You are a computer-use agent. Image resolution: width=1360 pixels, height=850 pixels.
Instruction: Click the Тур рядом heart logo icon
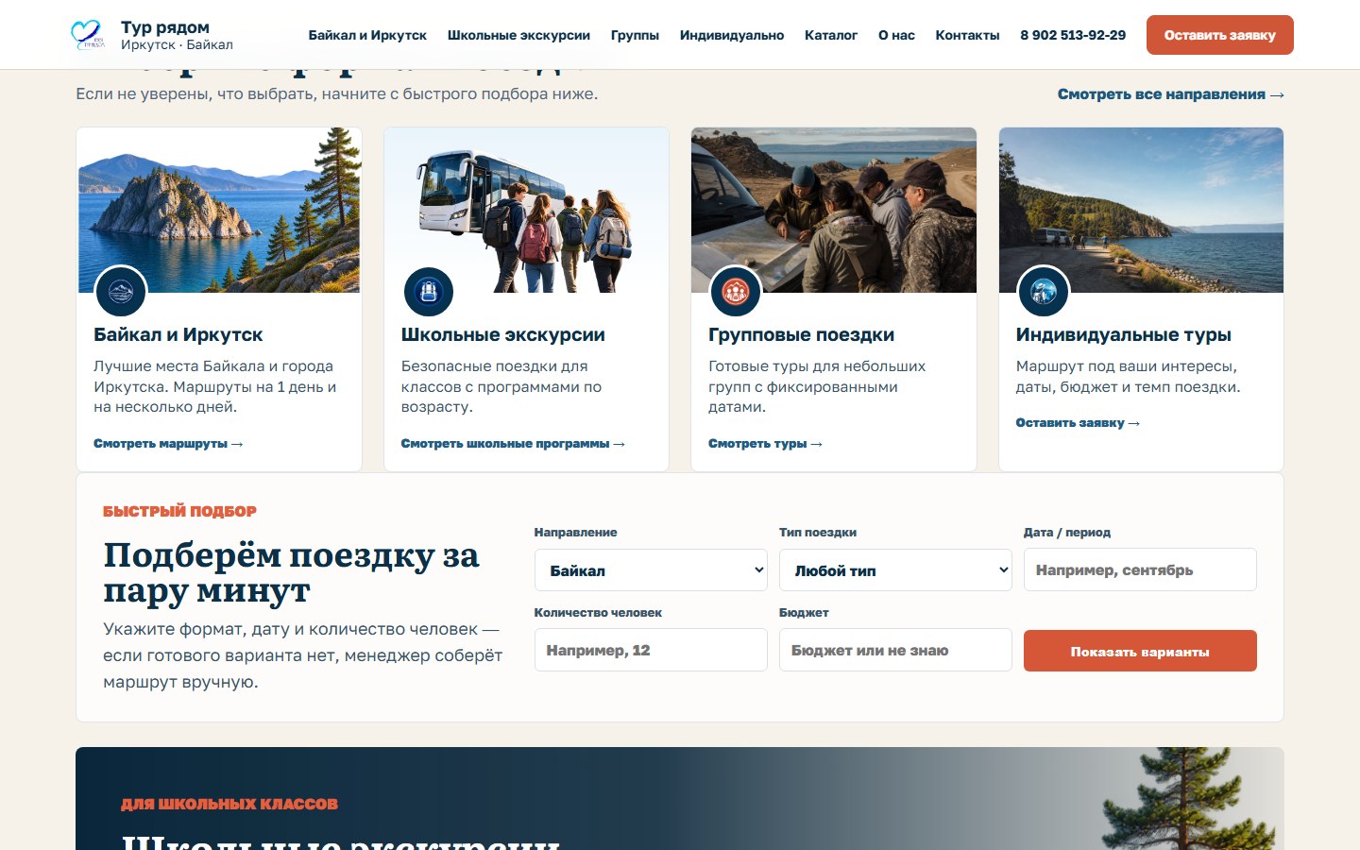pos(88,35)
